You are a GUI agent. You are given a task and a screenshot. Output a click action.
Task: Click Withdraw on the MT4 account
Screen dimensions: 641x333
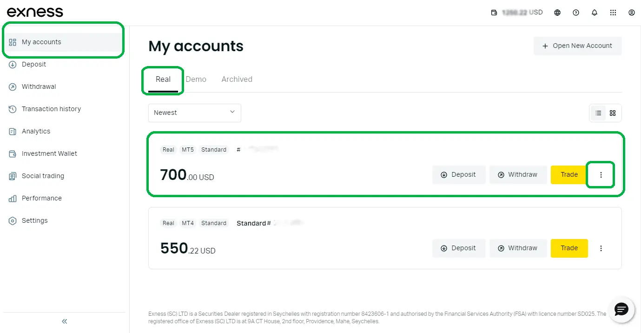pyautogui.click(x=518, y=248)
